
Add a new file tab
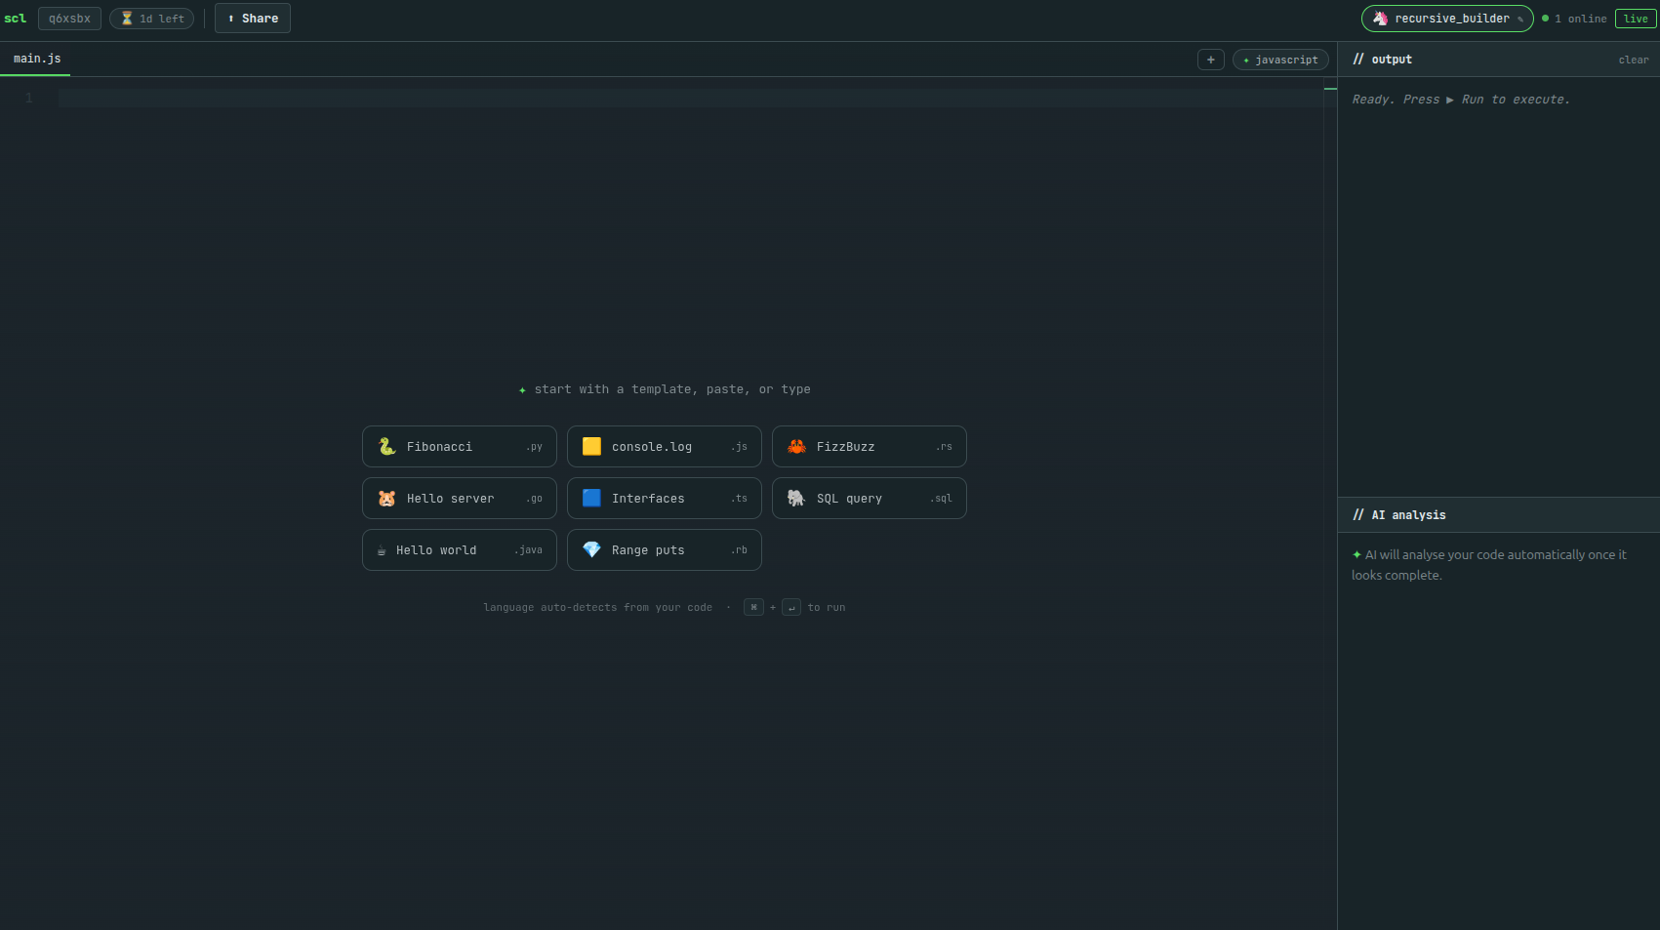(1211, 60)
